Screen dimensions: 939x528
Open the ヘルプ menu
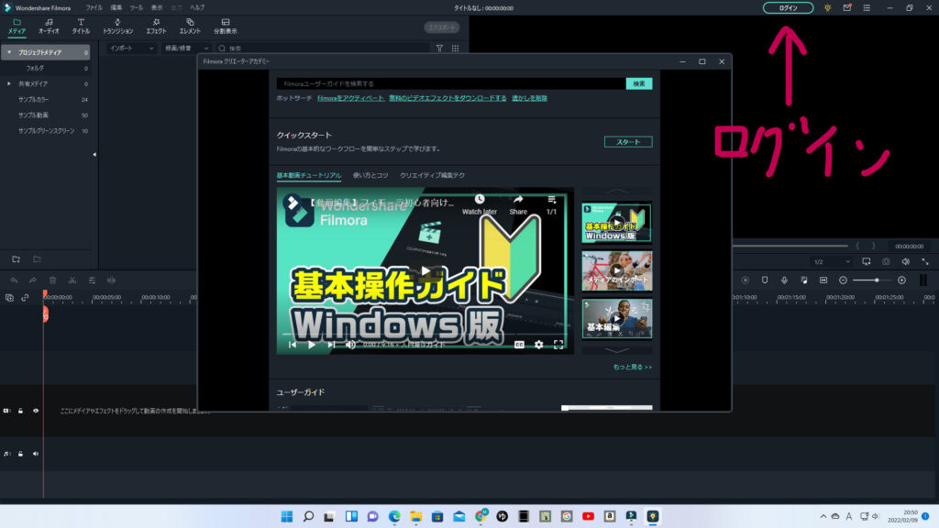click(197, 7)
